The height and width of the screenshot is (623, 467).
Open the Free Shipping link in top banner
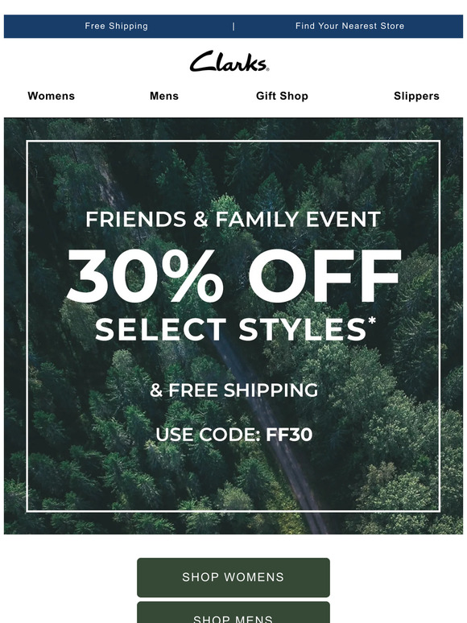pyautogui.click(x=117, y=27)
